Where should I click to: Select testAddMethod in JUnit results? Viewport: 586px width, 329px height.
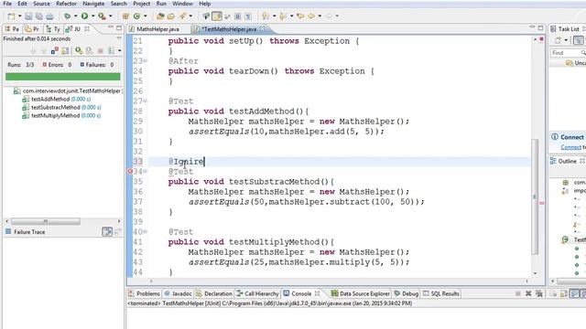tap(57, 100)
